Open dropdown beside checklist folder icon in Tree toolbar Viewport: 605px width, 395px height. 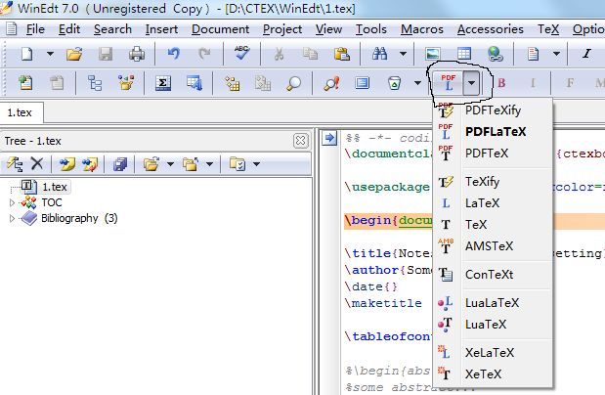click(256, 164)
